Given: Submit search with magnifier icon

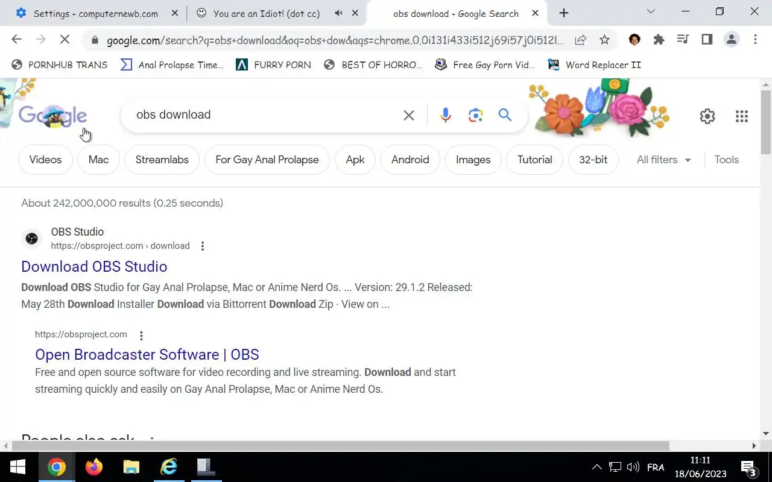Looking at the screenshot, I should coord(505,115).
